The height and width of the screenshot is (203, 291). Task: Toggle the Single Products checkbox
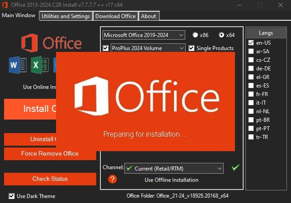pos(191,48)
